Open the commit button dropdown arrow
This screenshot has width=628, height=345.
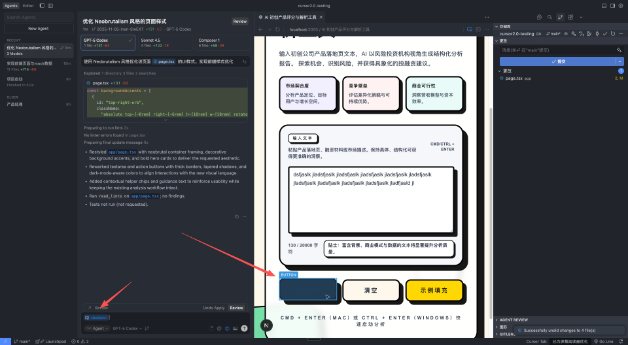(x=619, y=61)
